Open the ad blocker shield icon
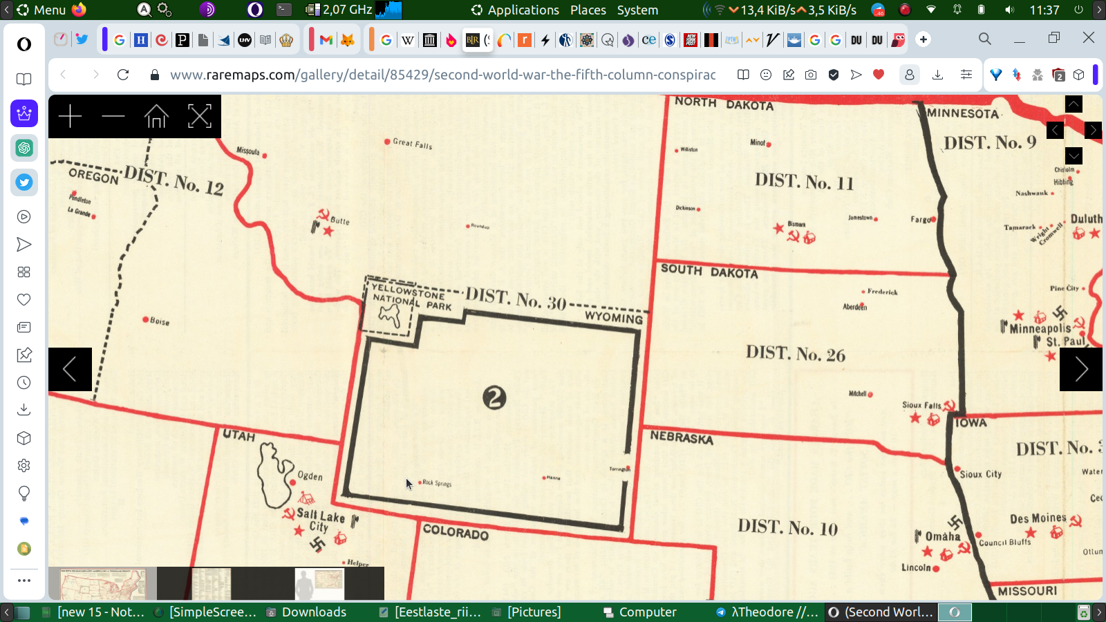1106x622 pixels. tap(834, 75)
